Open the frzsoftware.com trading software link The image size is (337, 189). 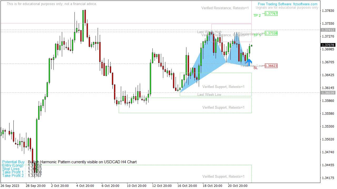288,4
